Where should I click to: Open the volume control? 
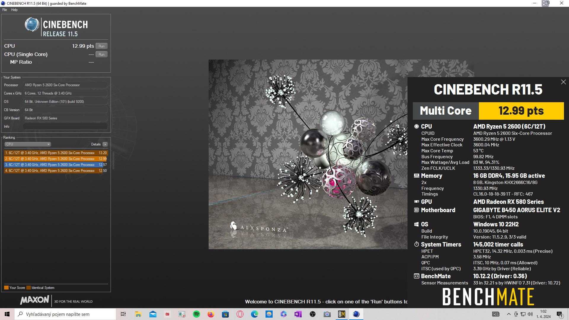(530, 314)
